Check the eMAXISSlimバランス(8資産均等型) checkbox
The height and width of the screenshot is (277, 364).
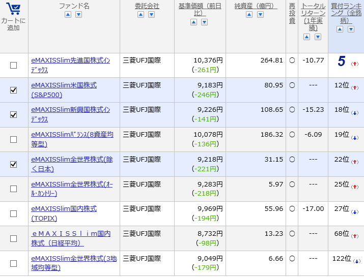(x=13, y=139)
